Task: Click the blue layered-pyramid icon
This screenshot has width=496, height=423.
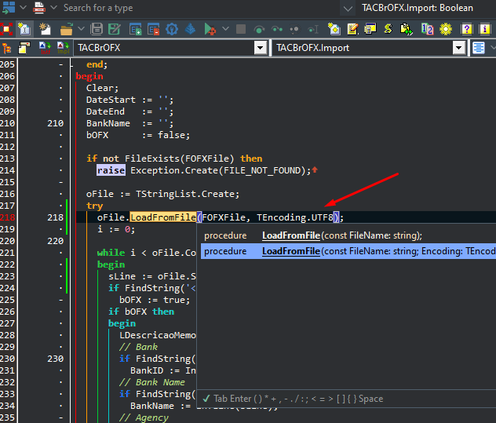Action: click(x=190, y=29)
